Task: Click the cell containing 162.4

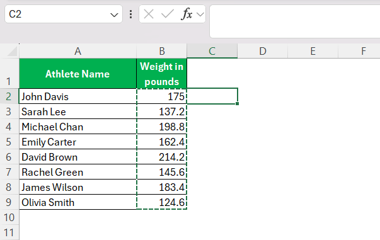Action: pyautogui.click(x=162, y=142)
